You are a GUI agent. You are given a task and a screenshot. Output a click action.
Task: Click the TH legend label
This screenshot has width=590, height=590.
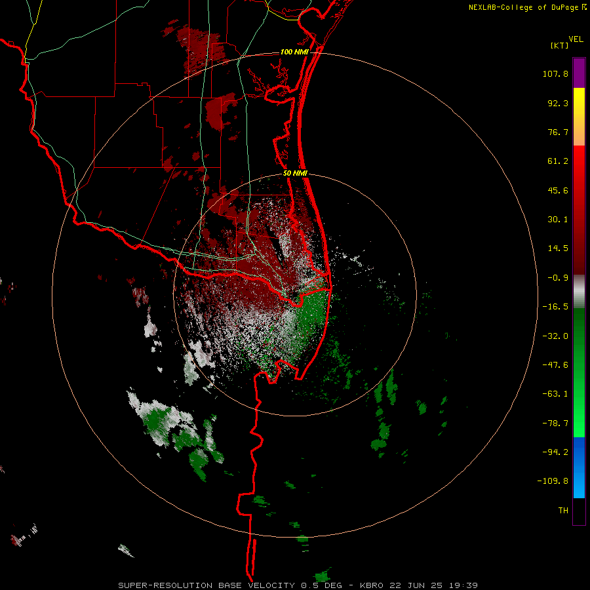[563, 510]
